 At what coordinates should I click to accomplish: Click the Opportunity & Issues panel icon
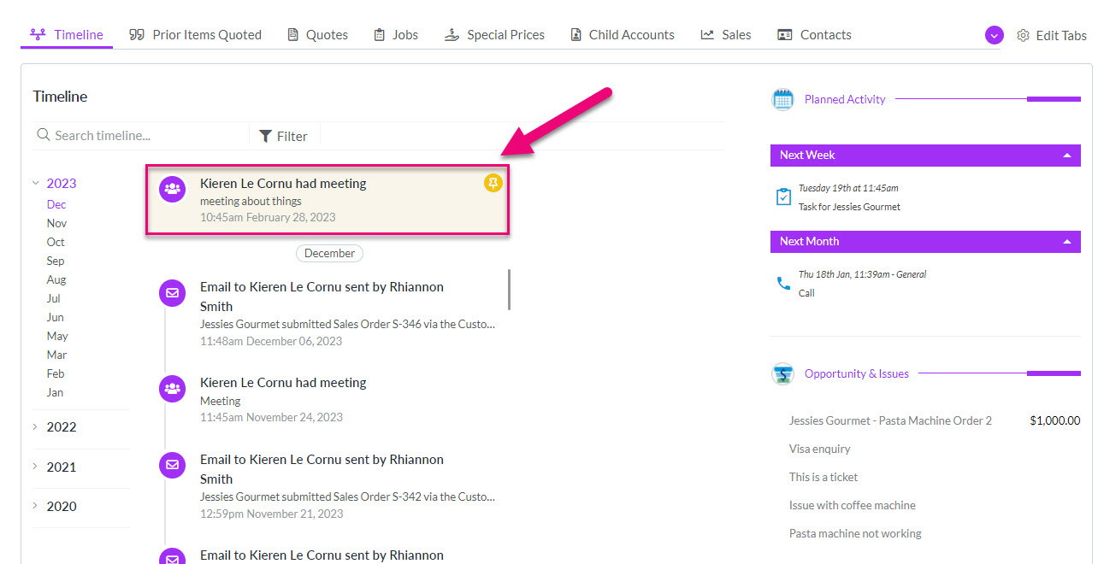[x=782, y=373]
